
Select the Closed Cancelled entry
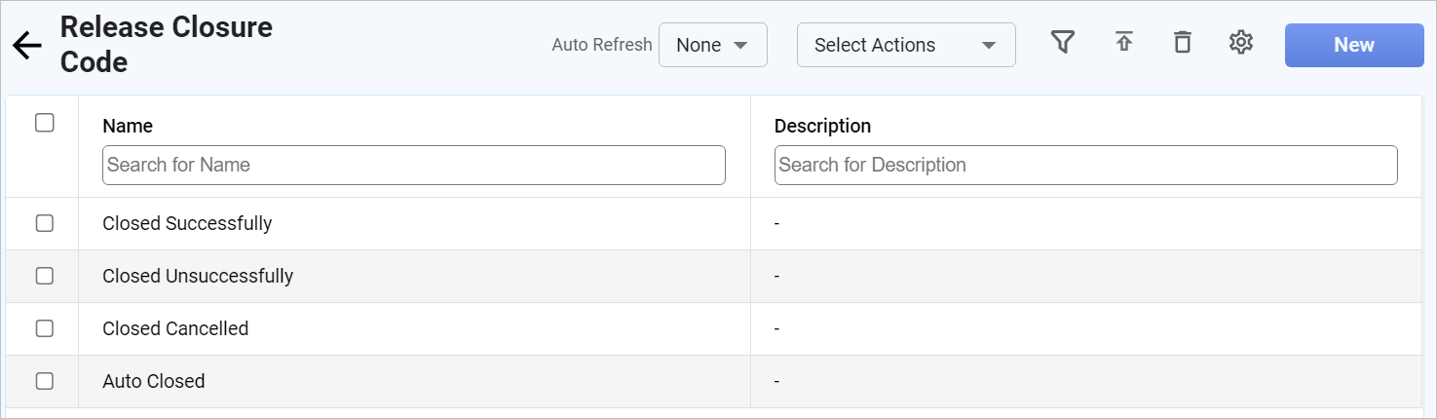click(x=175, y=328)
